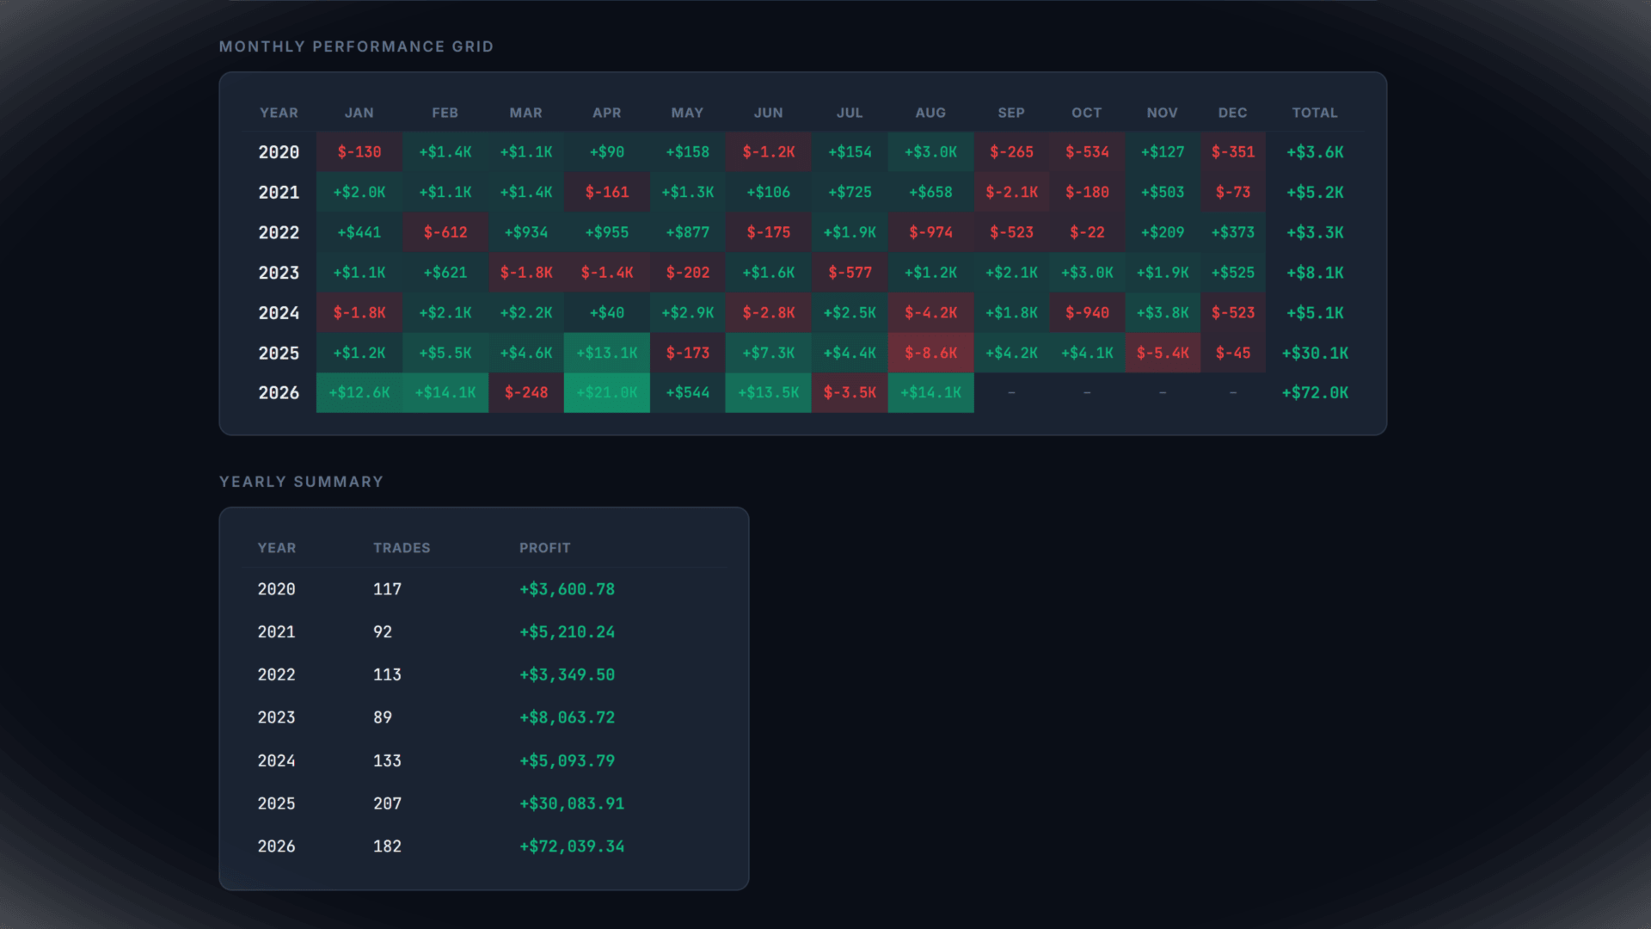The height and width of the screenshot is (929, 1651).
Task: Select the 2020 row label in monthly grid
Action: (x=279, y=152)
